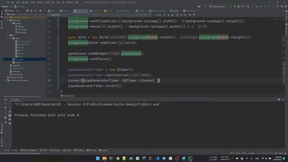Switch to the bg.png editor tab

point(174,11)
